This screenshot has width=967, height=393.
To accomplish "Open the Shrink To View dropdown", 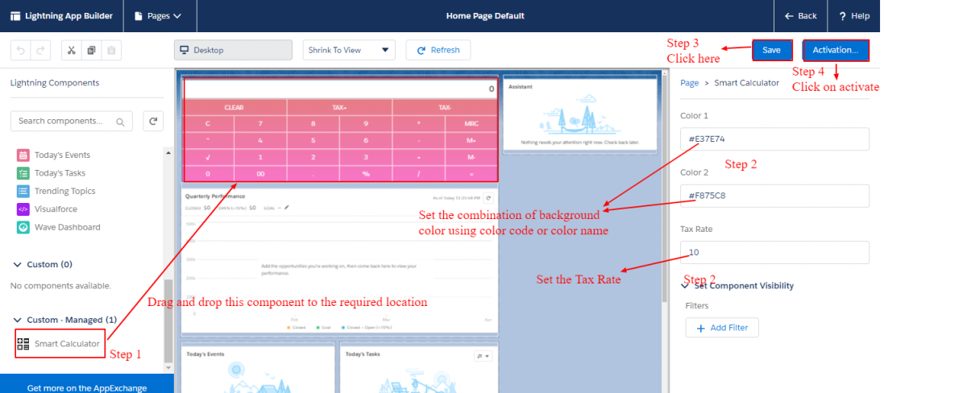I will click(349, 50).
